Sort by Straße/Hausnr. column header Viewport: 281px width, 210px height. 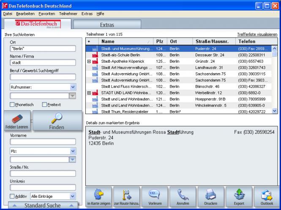click(x=214, y=41)
